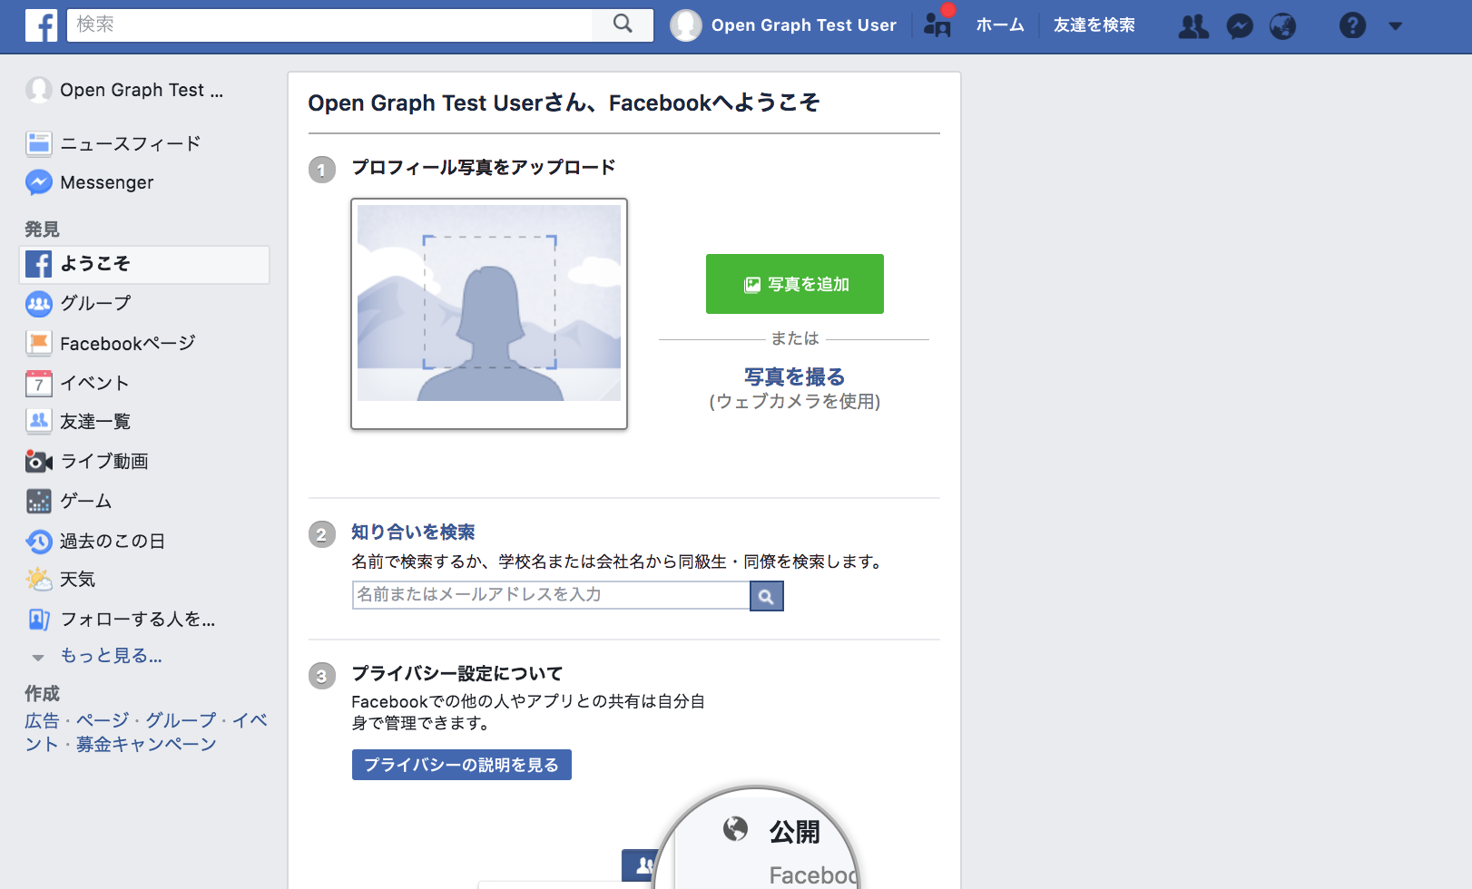
Task: Open the help question mark icon
Action: (1352, 25)
